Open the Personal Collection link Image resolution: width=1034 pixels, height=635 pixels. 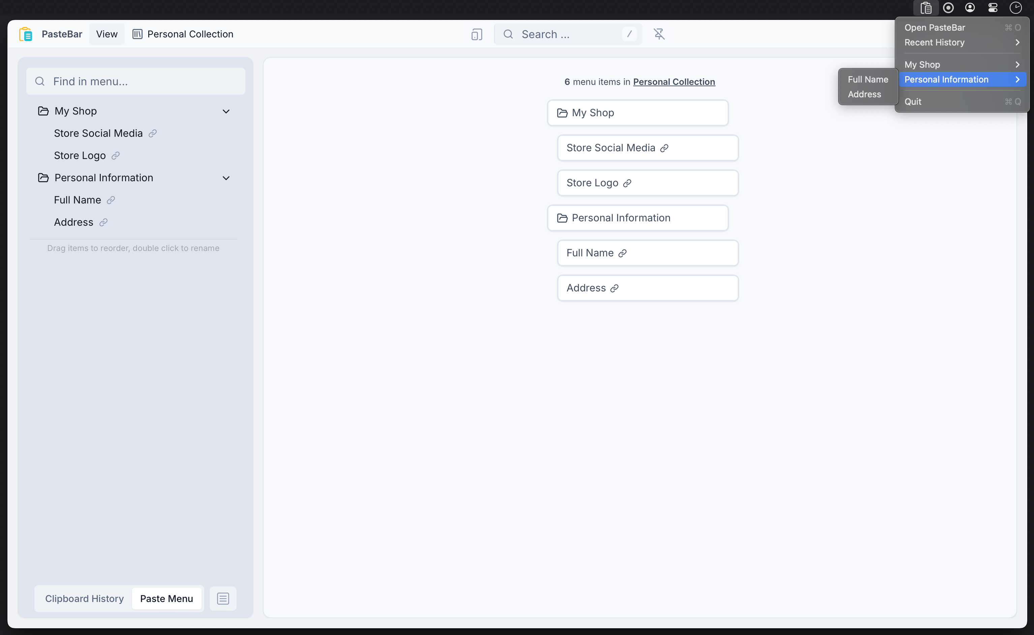click(674, 82)
